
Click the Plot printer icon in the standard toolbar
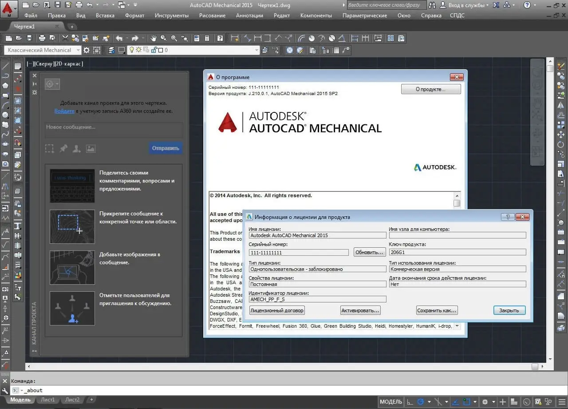pyautogui.click(x=42, y=38)
